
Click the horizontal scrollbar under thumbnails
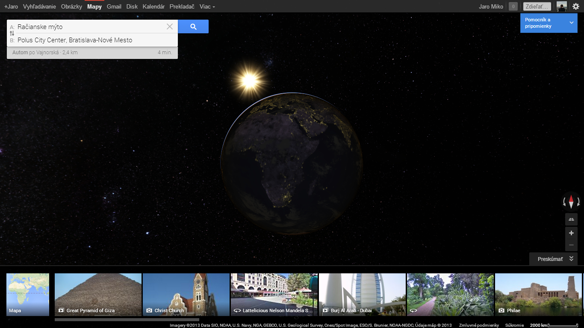pos(127,319)
